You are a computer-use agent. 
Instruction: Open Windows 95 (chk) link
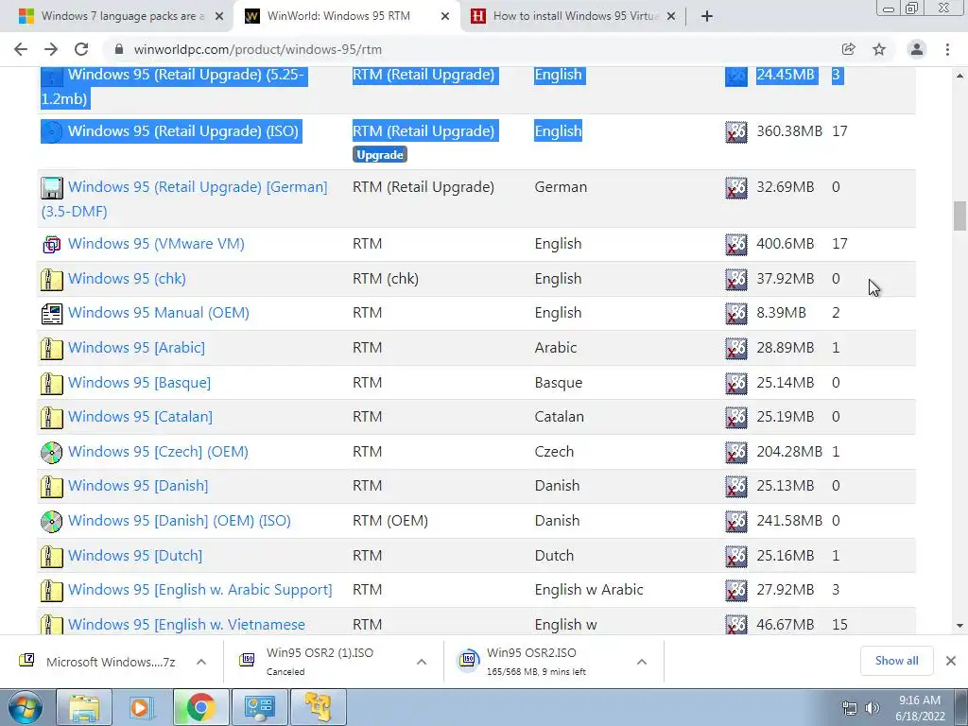(127, 279)
